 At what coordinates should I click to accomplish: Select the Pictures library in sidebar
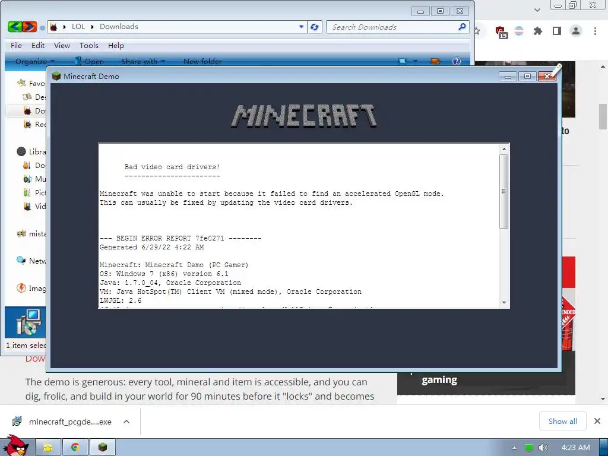(x=34, y=192)
